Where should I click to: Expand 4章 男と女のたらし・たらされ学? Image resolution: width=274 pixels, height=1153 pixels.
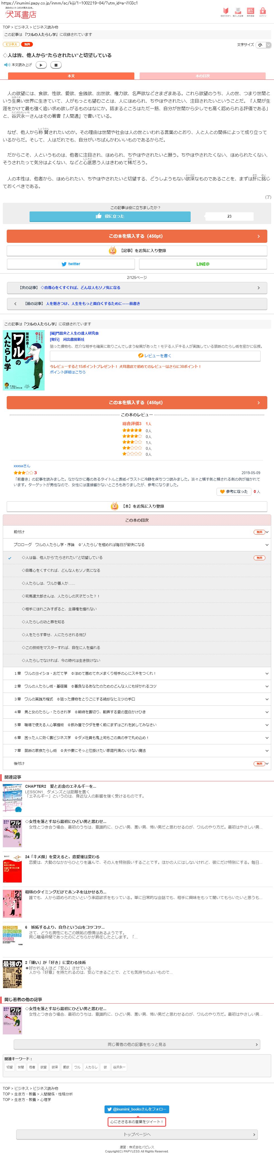[x=137, y=712]
